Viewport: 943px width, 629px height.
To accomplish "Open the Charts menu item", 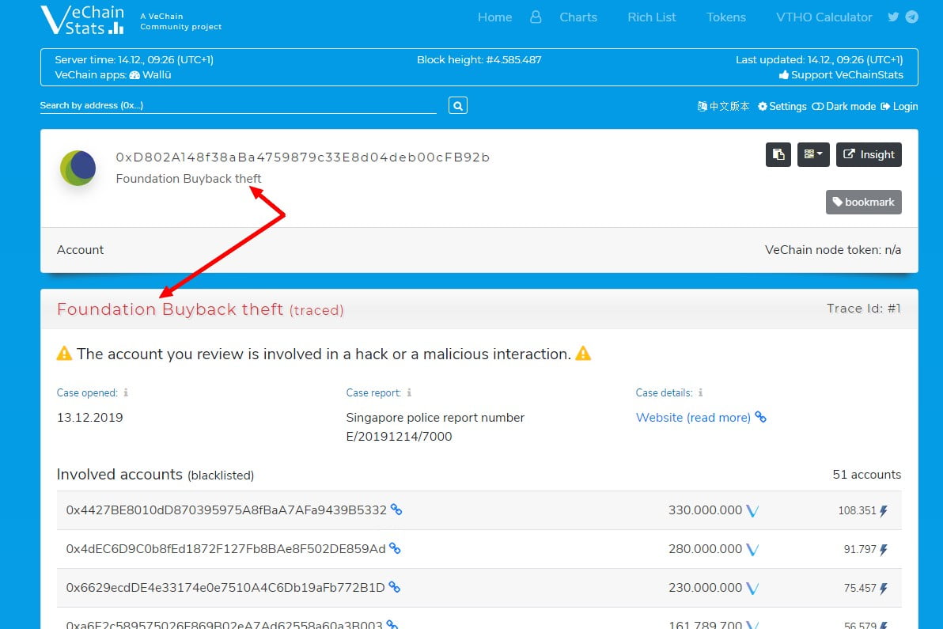I will click(578, 17).
